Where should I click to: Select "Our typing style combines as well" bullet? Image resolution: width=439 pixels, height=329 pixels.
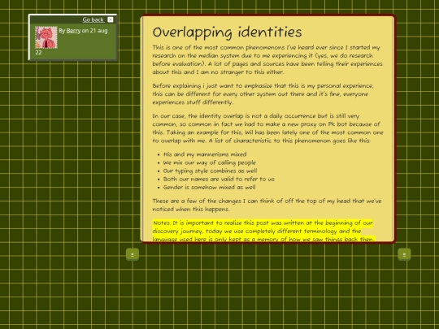pyautogui.click(x=211, y=171)
